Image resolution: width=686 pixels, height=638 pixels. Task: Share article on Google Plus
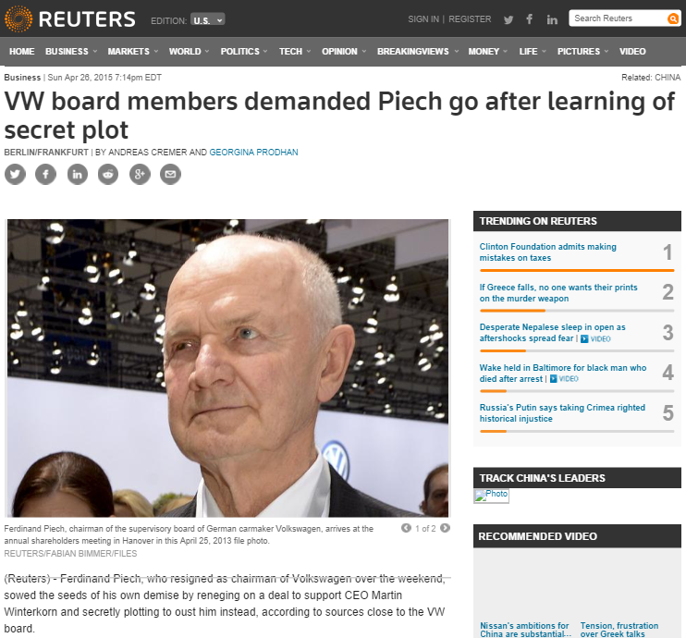click(x=140, y=174)
